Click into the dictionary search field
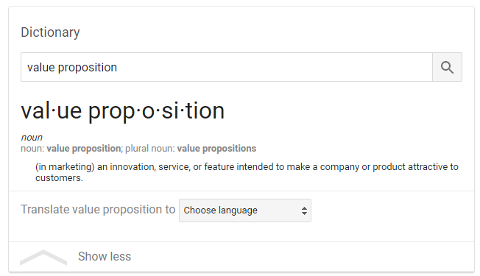480x276 pixels. (x=227, y=67)
